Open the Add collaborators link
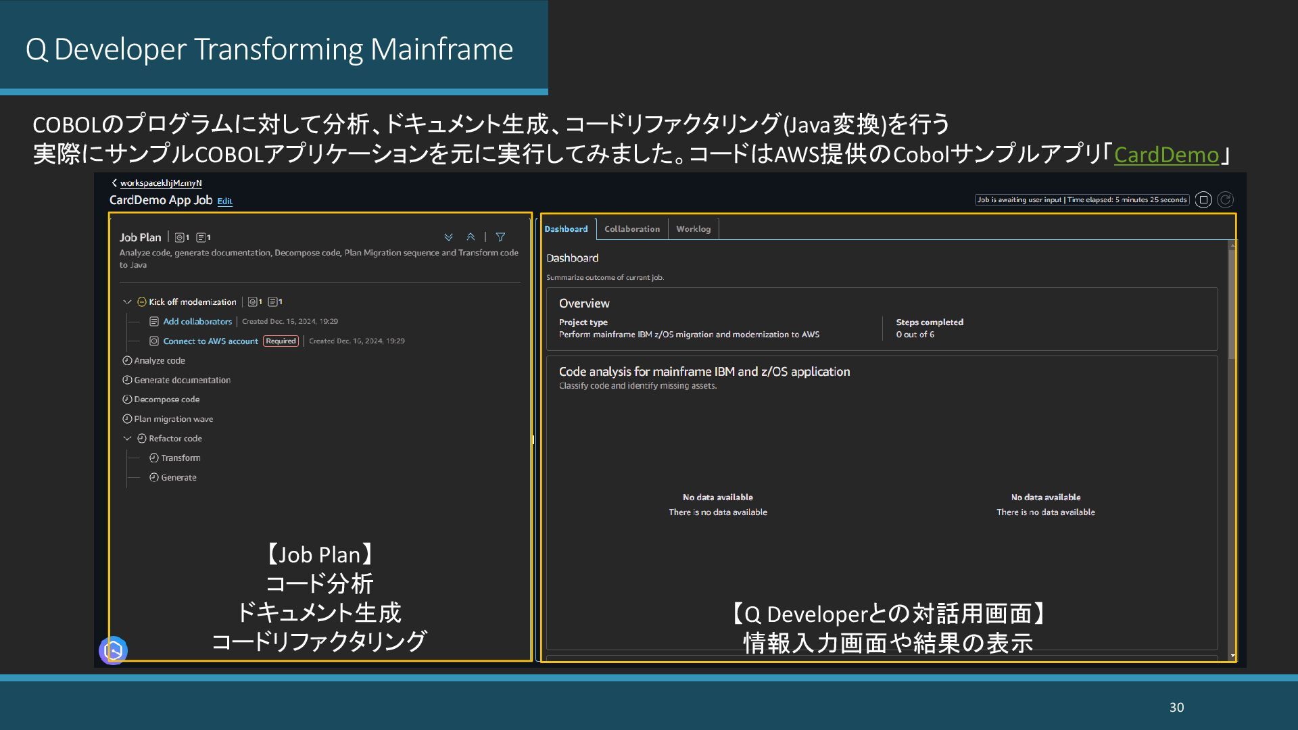Image resolution: width=1298 pixels, height=730 pixels. 197,322
